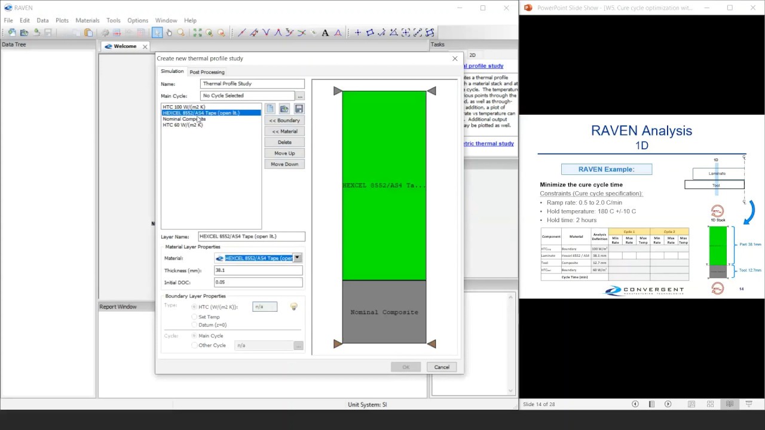Select the pointer arrow tool
Screen dimensions: 765x430
click(x=157, y=33)
